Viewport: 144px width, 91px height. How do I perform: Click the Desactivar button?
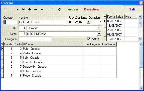click(92, 9)
